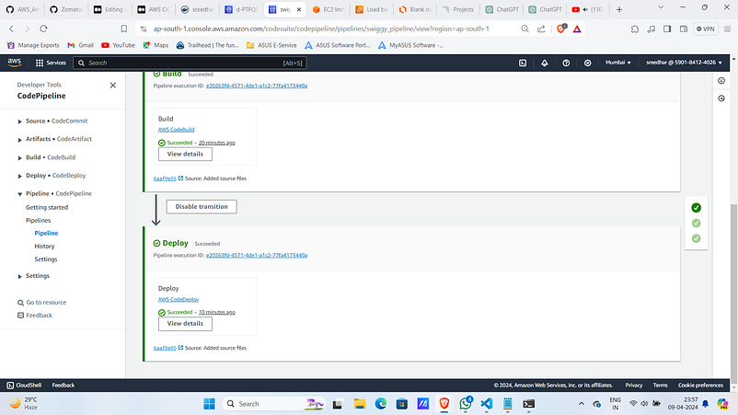Switch to EC2 Instances browser tab

329,9
